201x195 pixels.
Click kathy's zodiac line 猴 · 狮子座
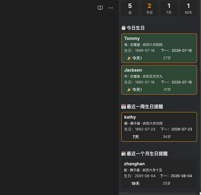[132, 123]
